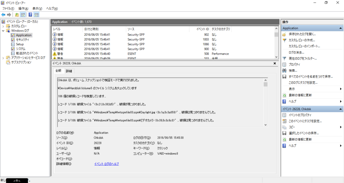Image resolution: width=344 pixels, height=183 pixels.
Task: Select アプリケーションとサービス ログ node
Action: 28,58
